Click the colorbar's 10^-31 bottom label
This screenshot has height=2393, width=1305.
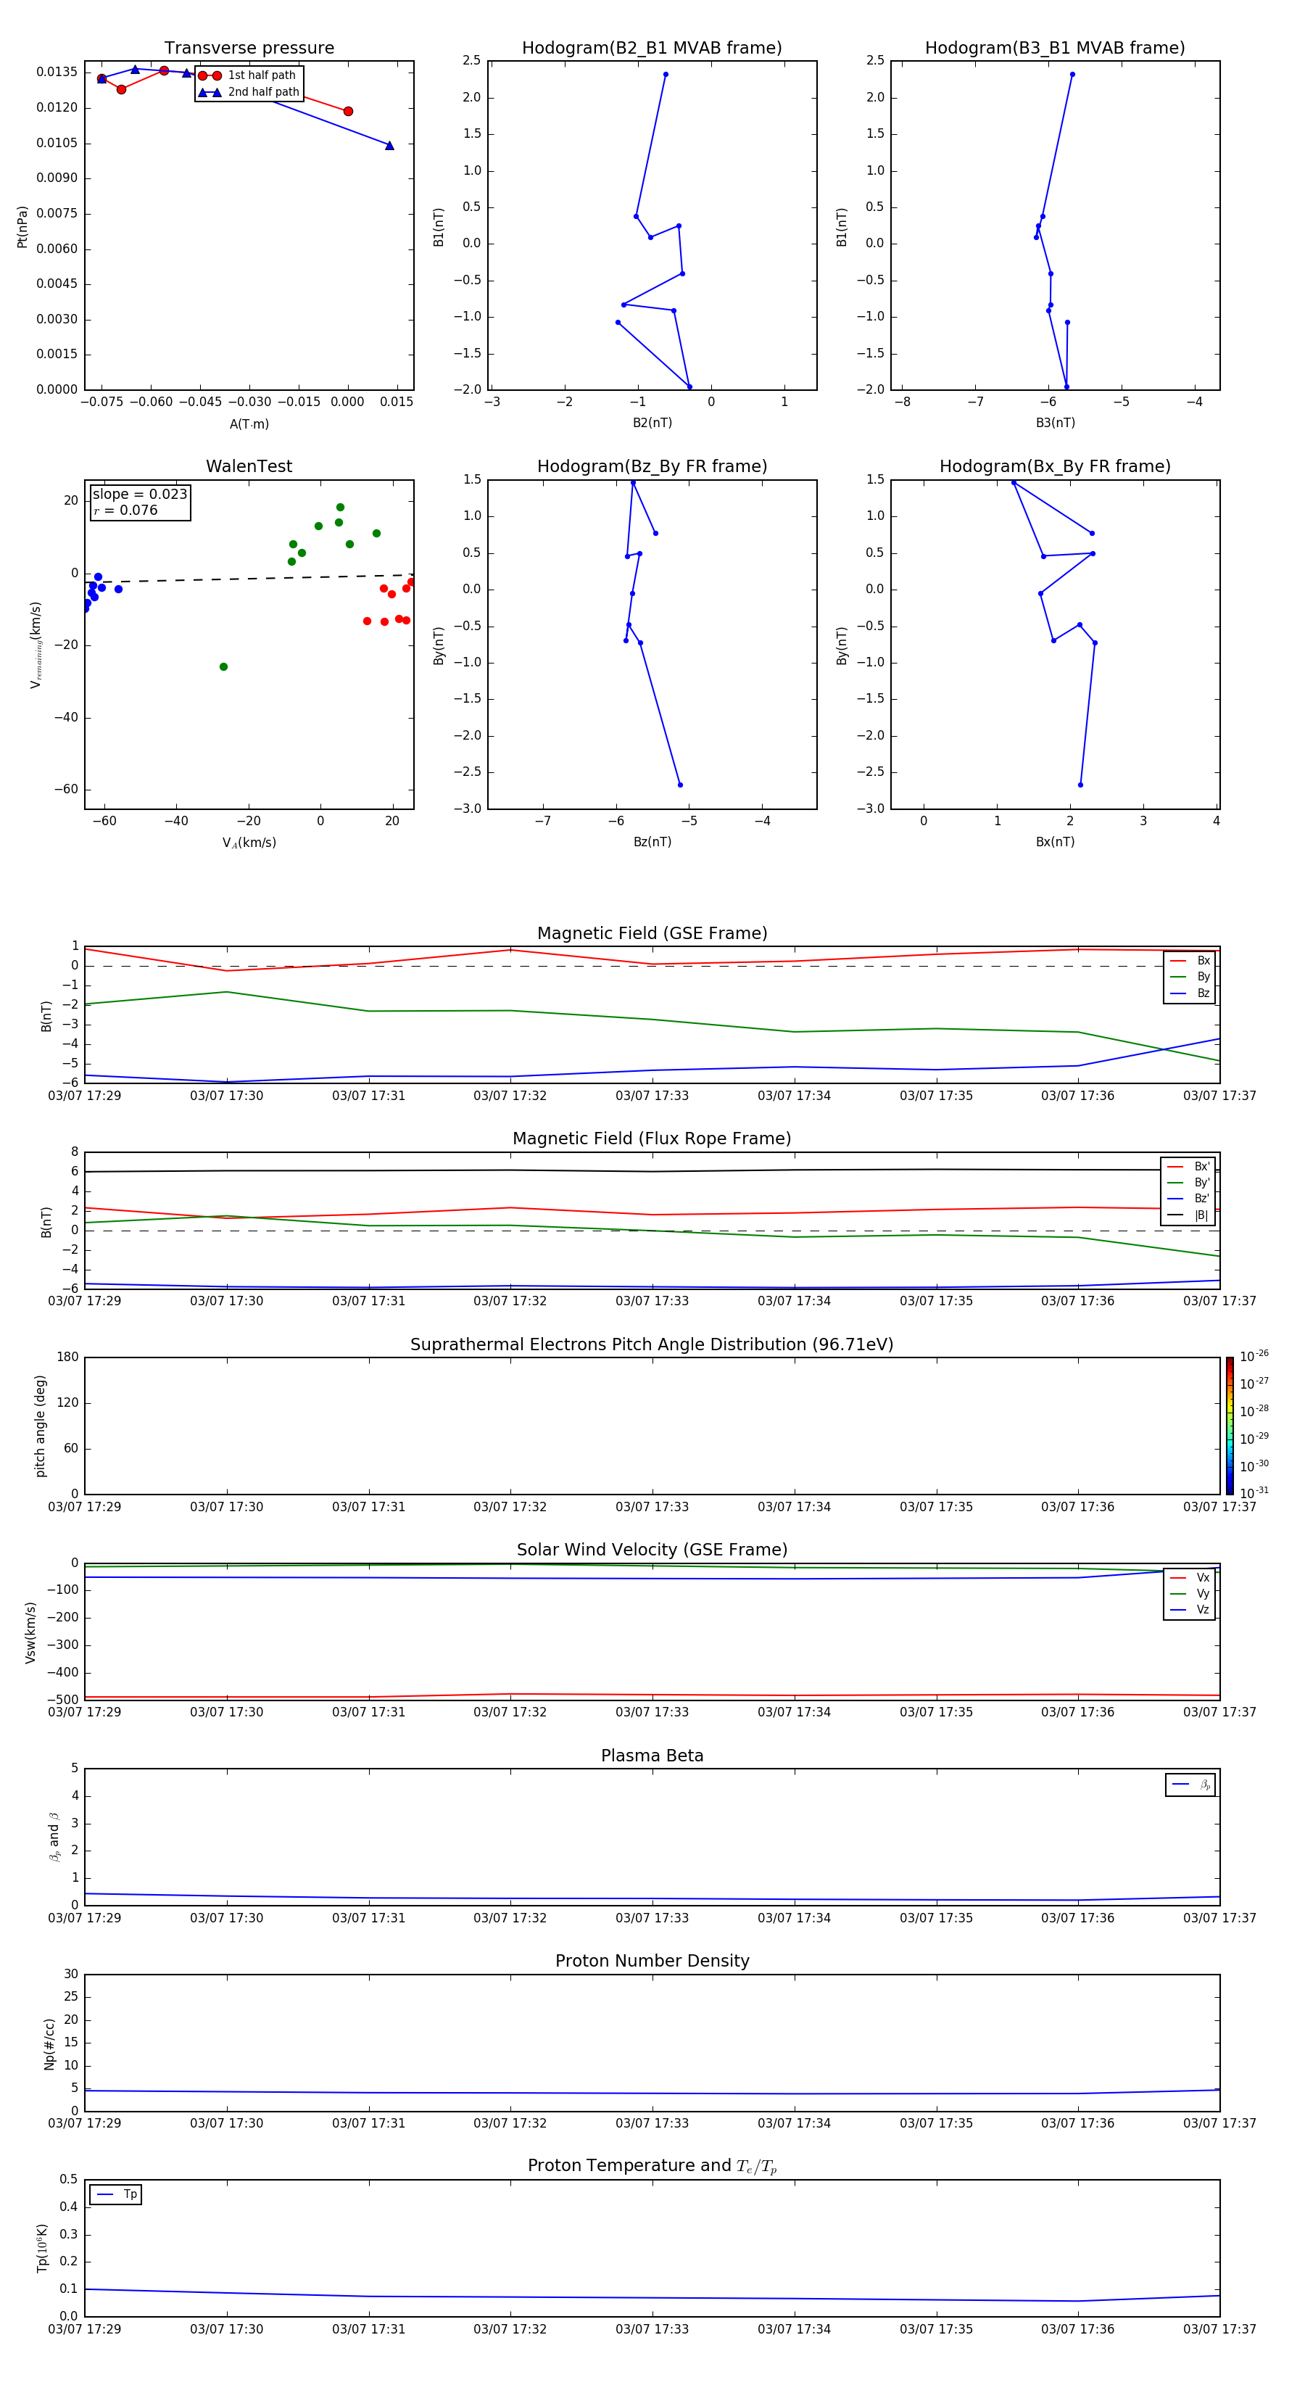click(x=1255, y=1493)
